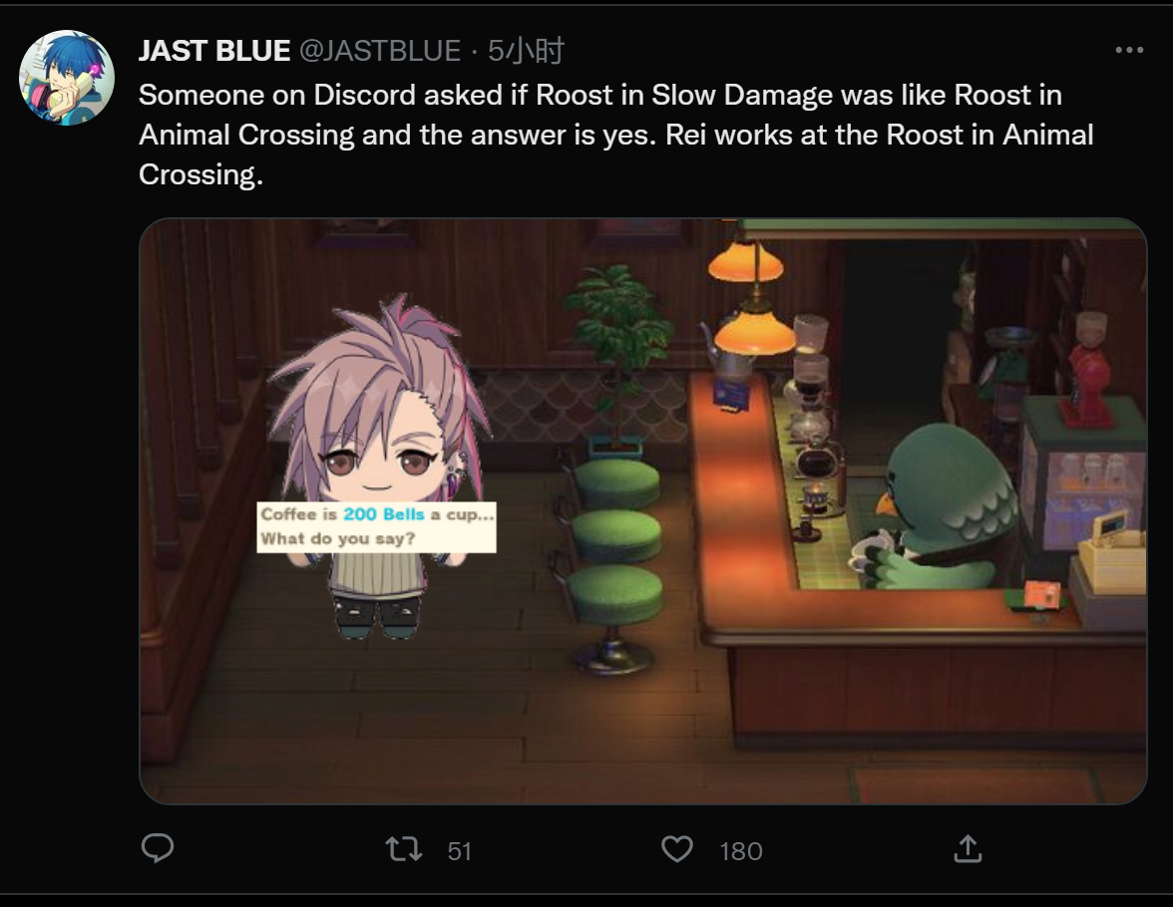Viewport: 1173px width, 907px height.
Task: Open the @JASTBLUE handle link
Action: point(380,51)
